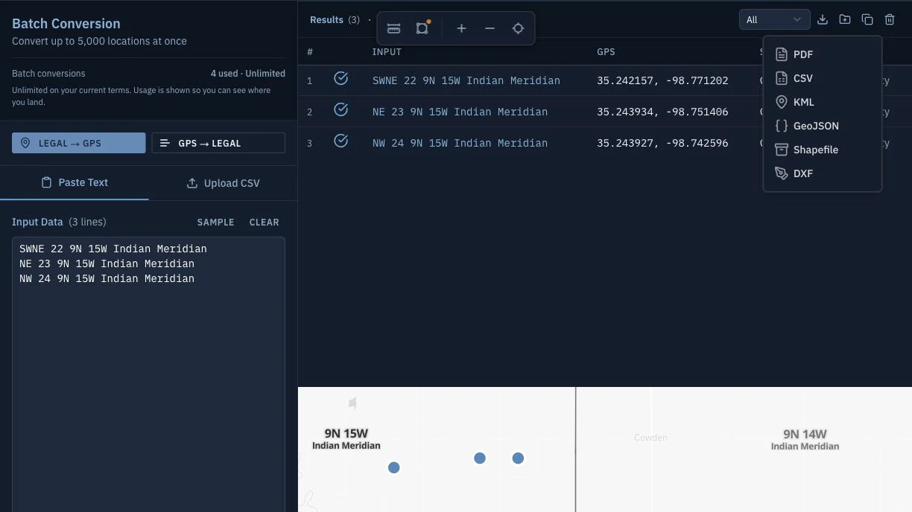This screenshot has width=912, height=512.
Task: Zoom in with the plus icon
Action: click(461, 28)
